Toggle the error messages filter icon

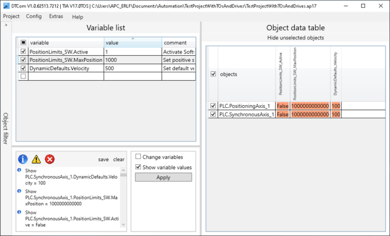click(x=50, y=159)
